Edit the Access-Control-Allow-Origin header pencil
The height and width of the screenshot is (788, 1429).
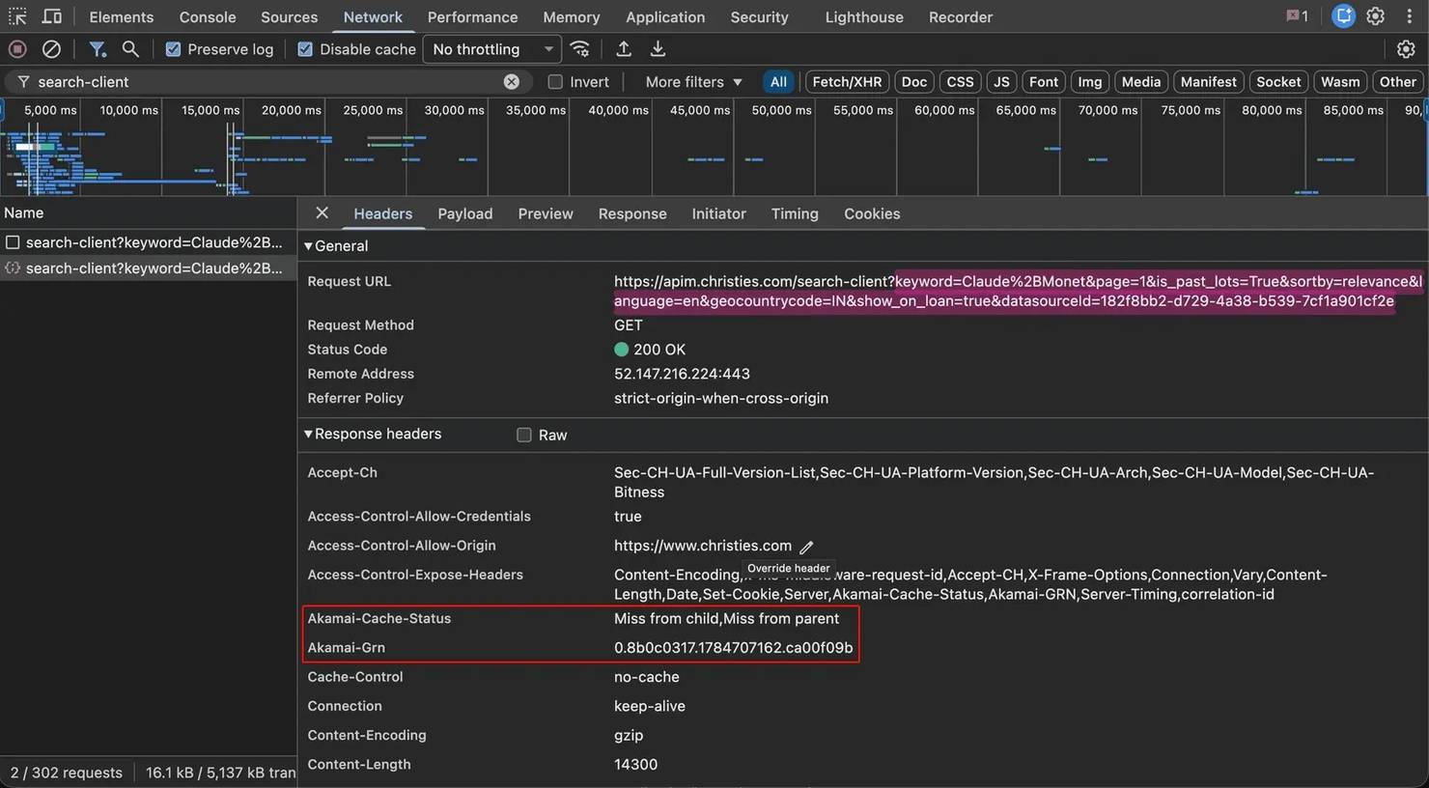807,547
